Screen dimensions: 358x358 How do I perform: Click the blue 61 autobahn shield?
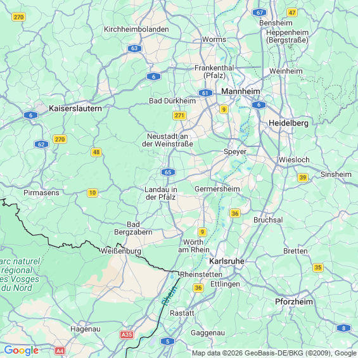(x=205, y=93)
